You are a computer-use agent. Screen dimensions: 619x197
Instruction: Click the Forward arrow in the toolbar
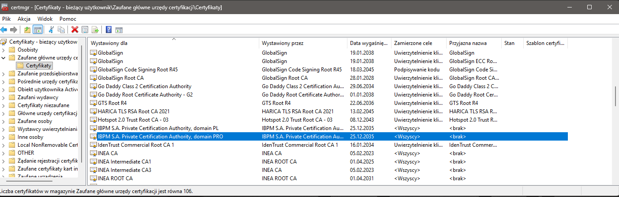point(14,30)
